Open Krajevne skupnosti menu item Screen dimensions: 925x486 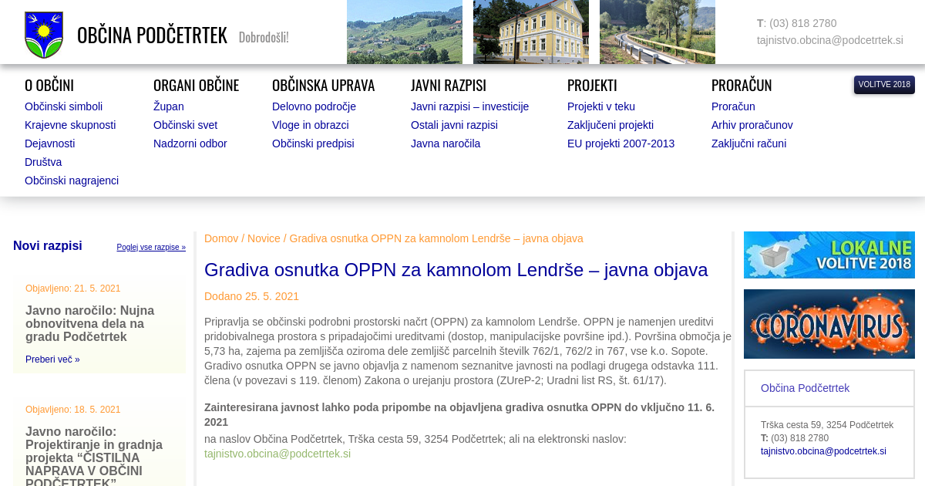click(70, 125)
